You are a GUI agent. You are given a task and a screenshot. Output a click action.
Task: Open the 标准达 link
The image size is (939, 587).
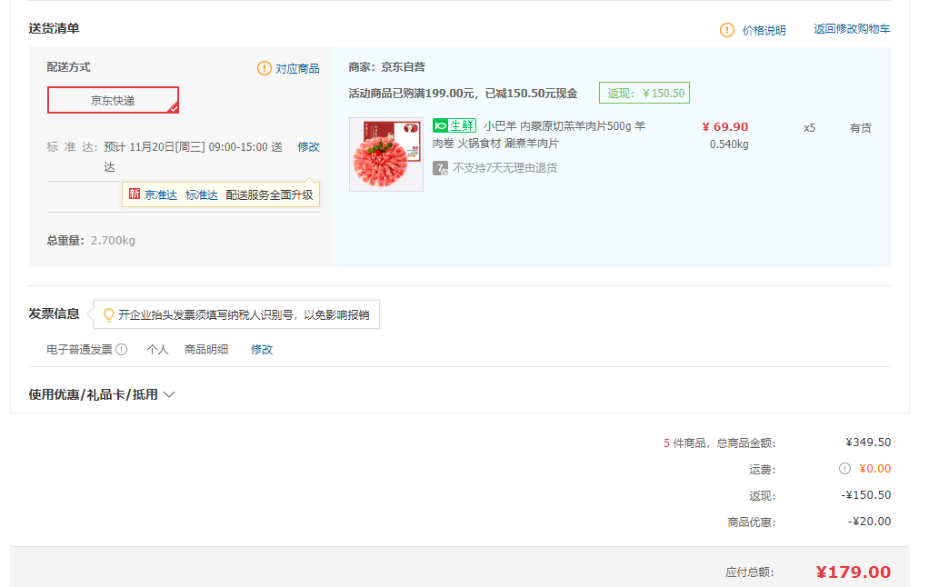tap(201, 195)
